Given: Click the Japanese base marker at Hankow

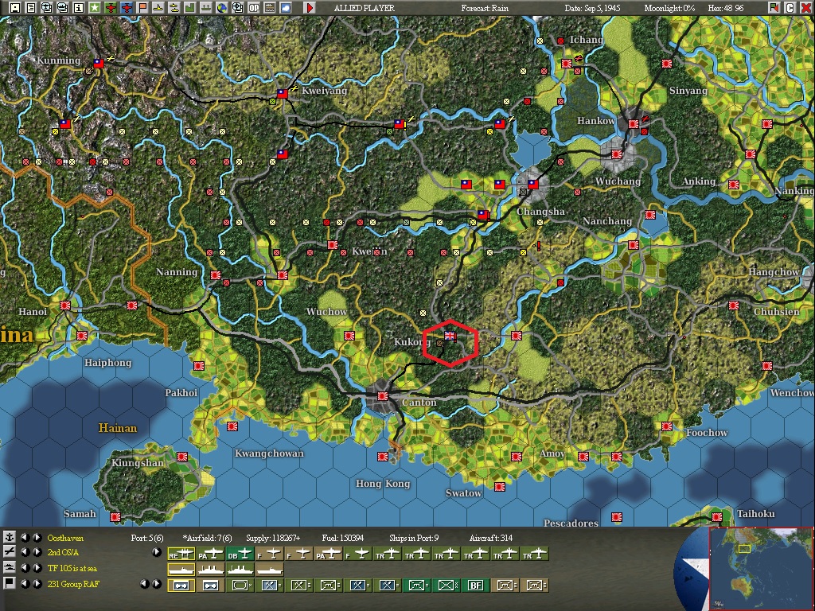Looking at the screenshot, I should [x=633, y=124].
